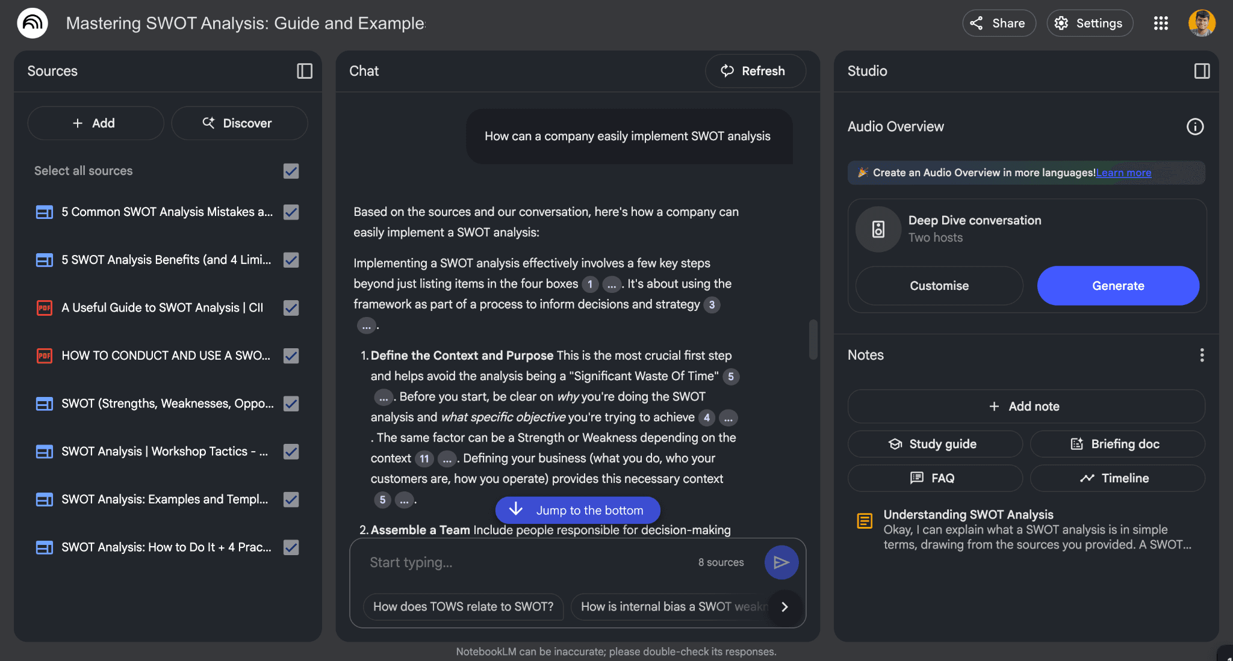This screenshot has width=1233, height=661.
Task: Create a Timeline note
Action: tap(1117, 478)
